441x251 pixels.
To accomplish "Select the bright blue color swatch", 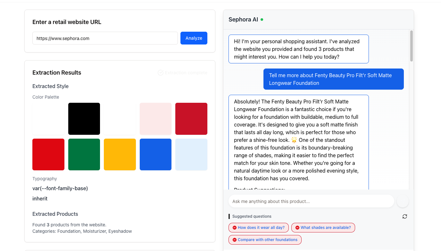I will click(x=155, y=154).
